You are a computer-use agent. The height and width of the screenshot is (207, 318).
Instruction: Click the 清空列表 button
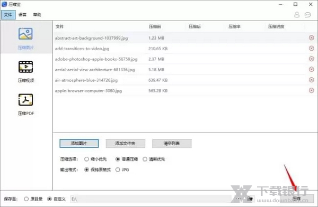[172, 143]
